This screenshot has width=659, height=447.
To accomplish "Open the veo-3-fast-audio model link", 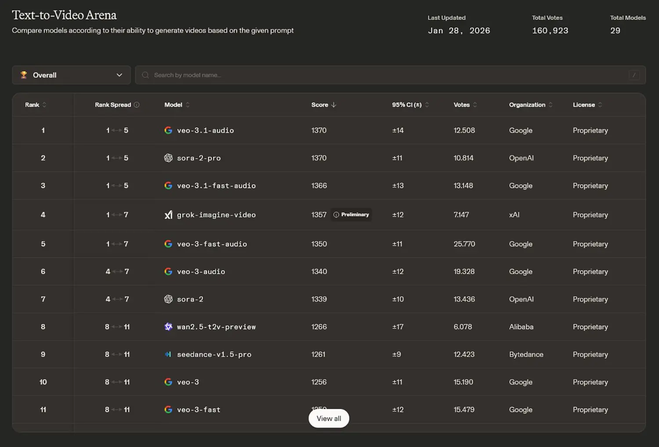I will 212,244.
